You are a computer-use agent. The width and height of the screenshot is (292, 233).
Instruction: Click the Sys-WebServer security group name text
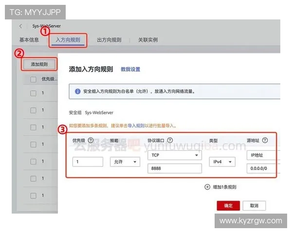pos(99,113)
